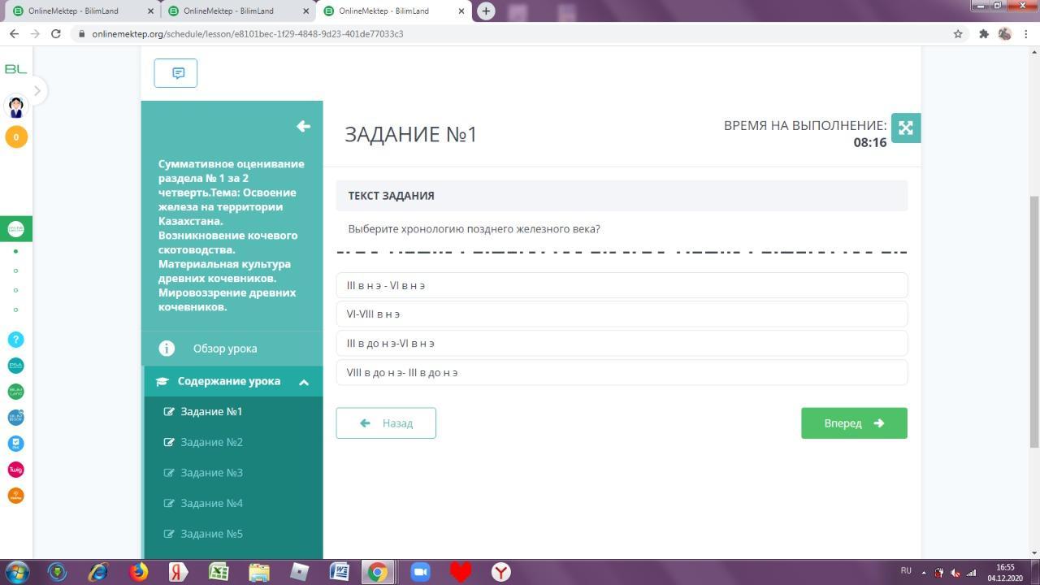Click the chat message icon button
The width and height of the screenshot is (1040, 585).
pos(175,73)
